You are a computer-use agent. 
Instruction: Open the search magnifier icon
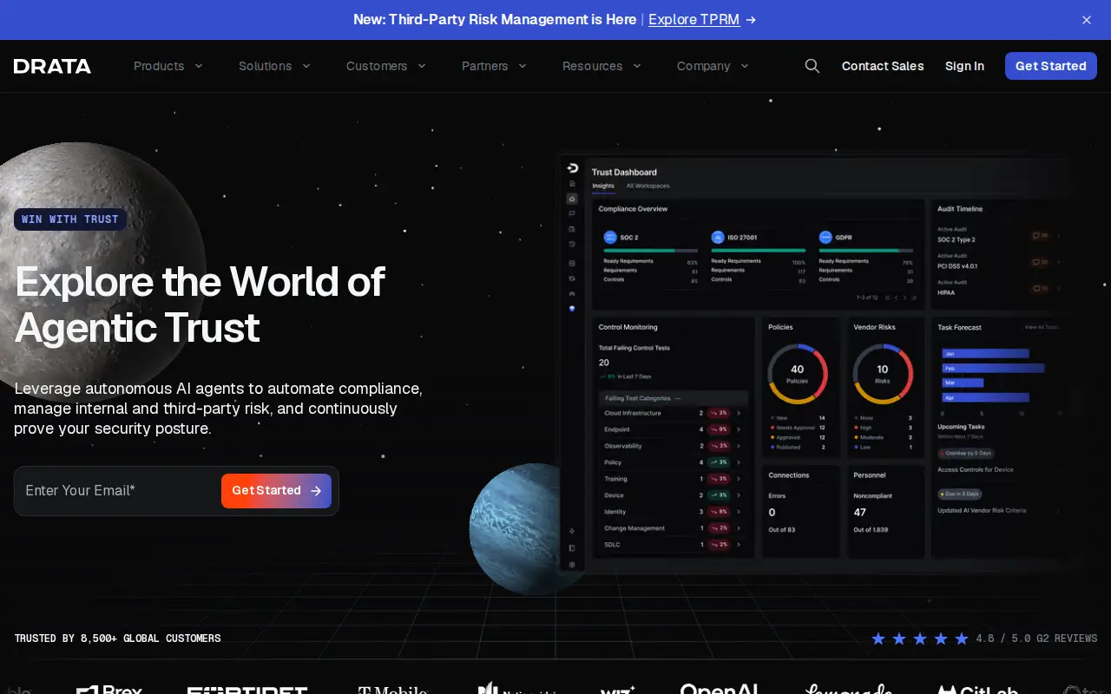[x=812, y=66]
